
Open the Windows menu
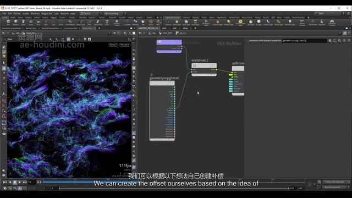tap(35, 13)
